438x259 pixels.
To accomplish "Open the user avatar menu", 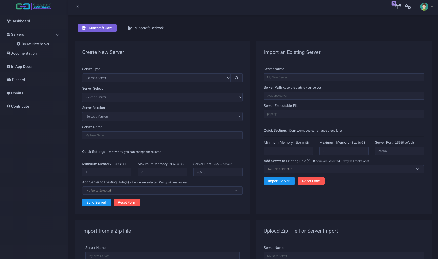I will [x=426, y=7].
